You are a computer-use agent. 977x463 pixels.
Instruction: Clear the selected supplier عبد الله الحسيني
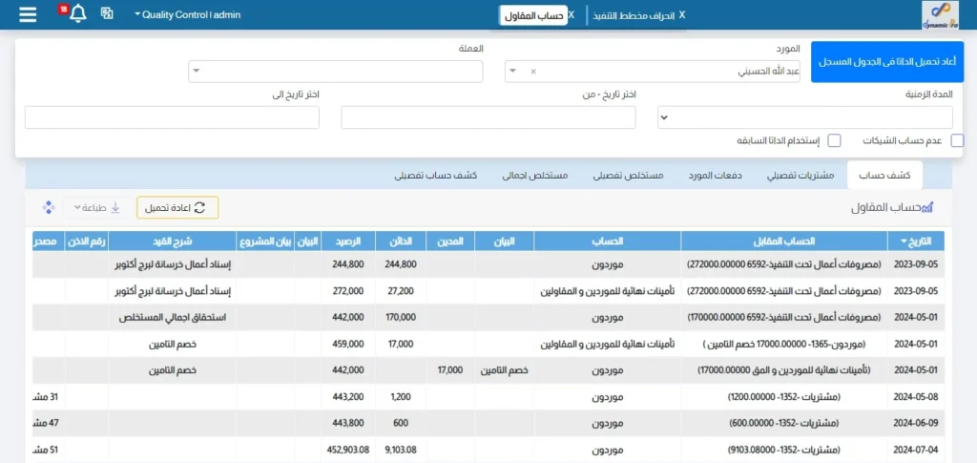[x=533, y=72]
